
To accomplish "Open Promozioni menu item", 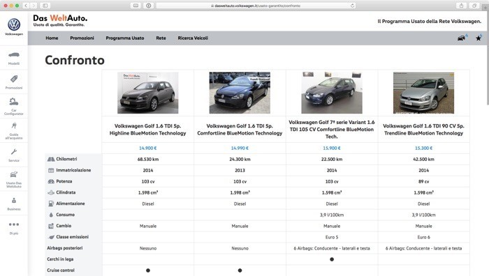I will (82, 38).
